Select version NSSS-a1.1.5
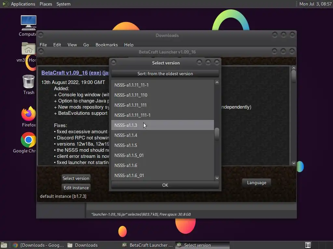Image resolution: width=333 pixels, height=249 pixels. point(163,145)
